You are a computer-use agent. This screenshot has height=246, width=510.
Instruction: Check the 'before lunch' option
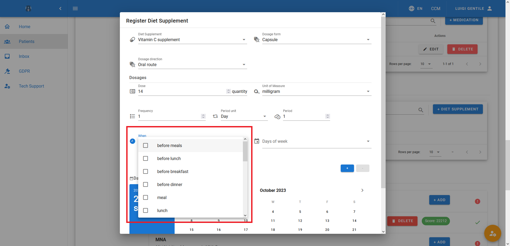(x=146, y=158)
